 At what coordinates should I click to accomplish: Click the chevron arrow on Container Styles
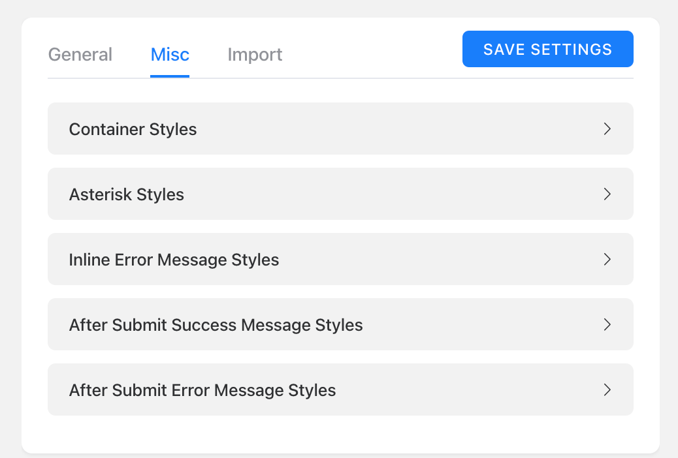tap(607, 129)
